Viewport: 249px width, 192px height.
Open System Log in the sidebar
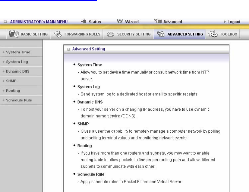tap(21, 62)
